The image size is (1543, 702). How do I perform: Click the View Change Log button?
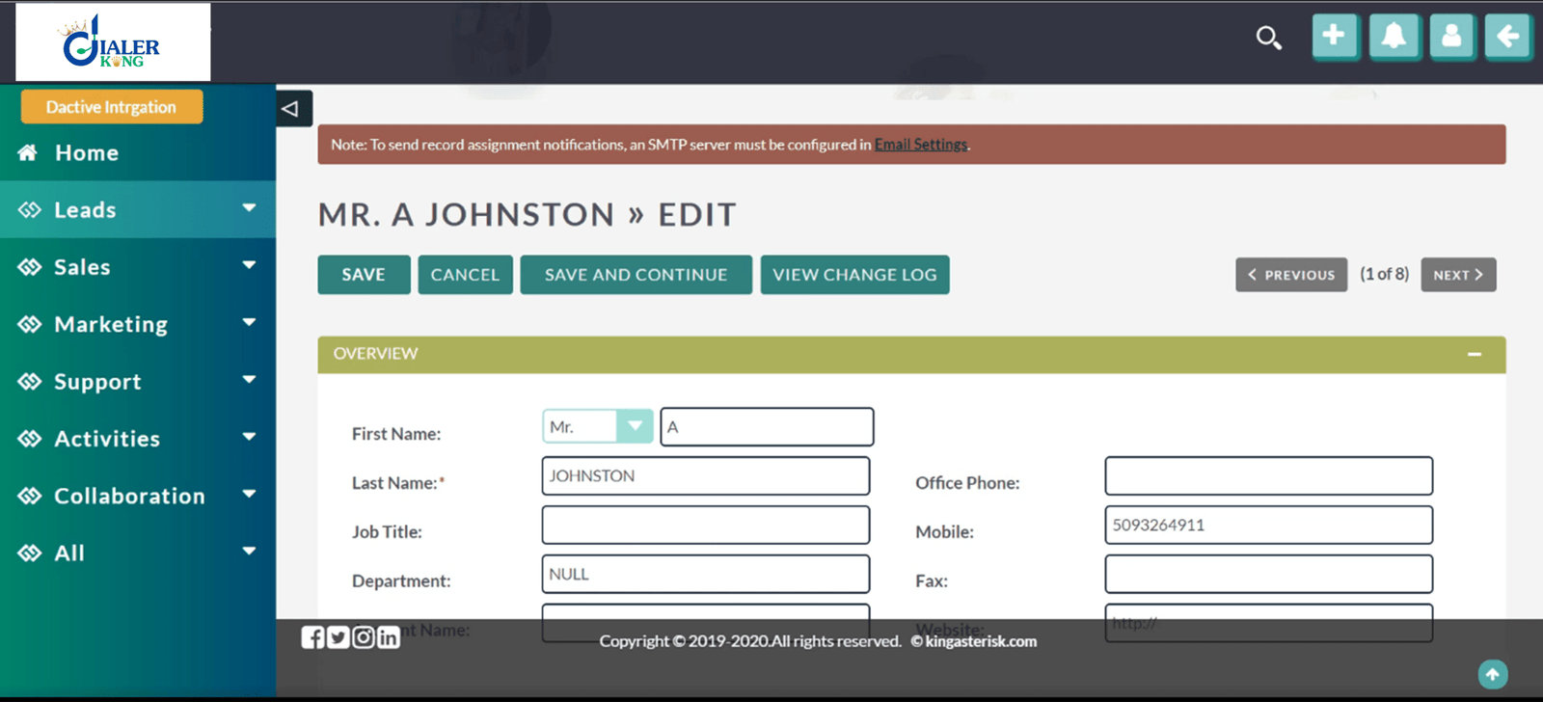click(854, 275)
